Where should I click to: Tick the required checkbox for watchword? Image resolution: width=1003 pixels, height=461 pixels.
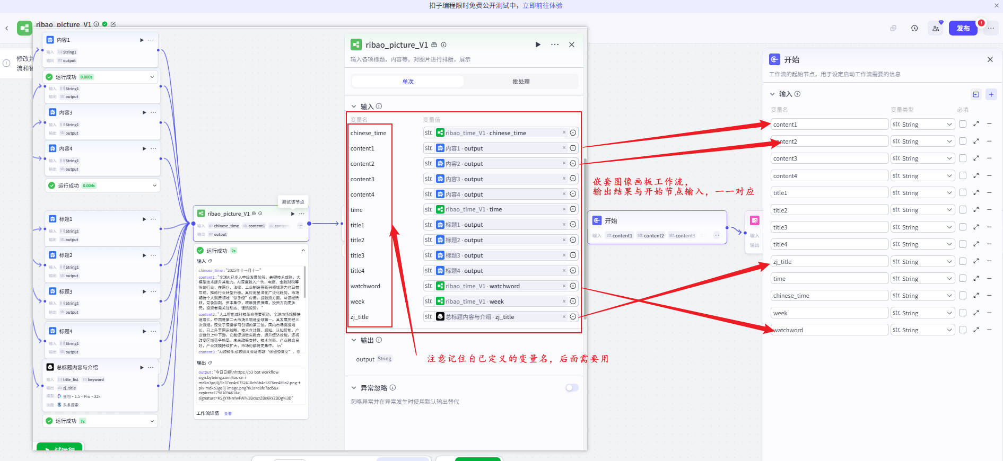963,330
